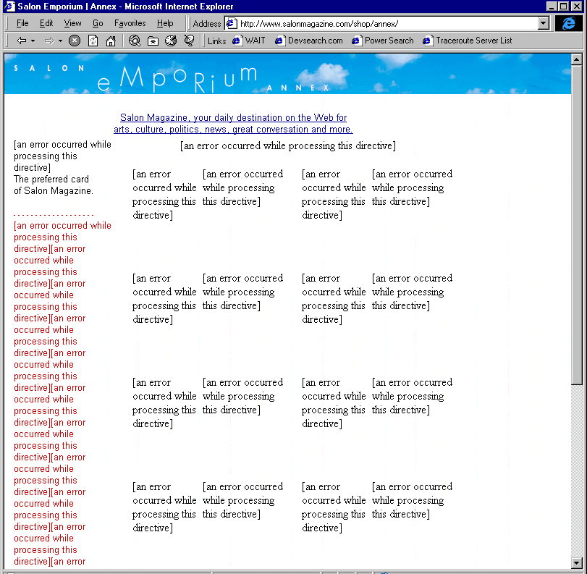Click the Links toolbar label
587x574 pixels.
point(216,41)
